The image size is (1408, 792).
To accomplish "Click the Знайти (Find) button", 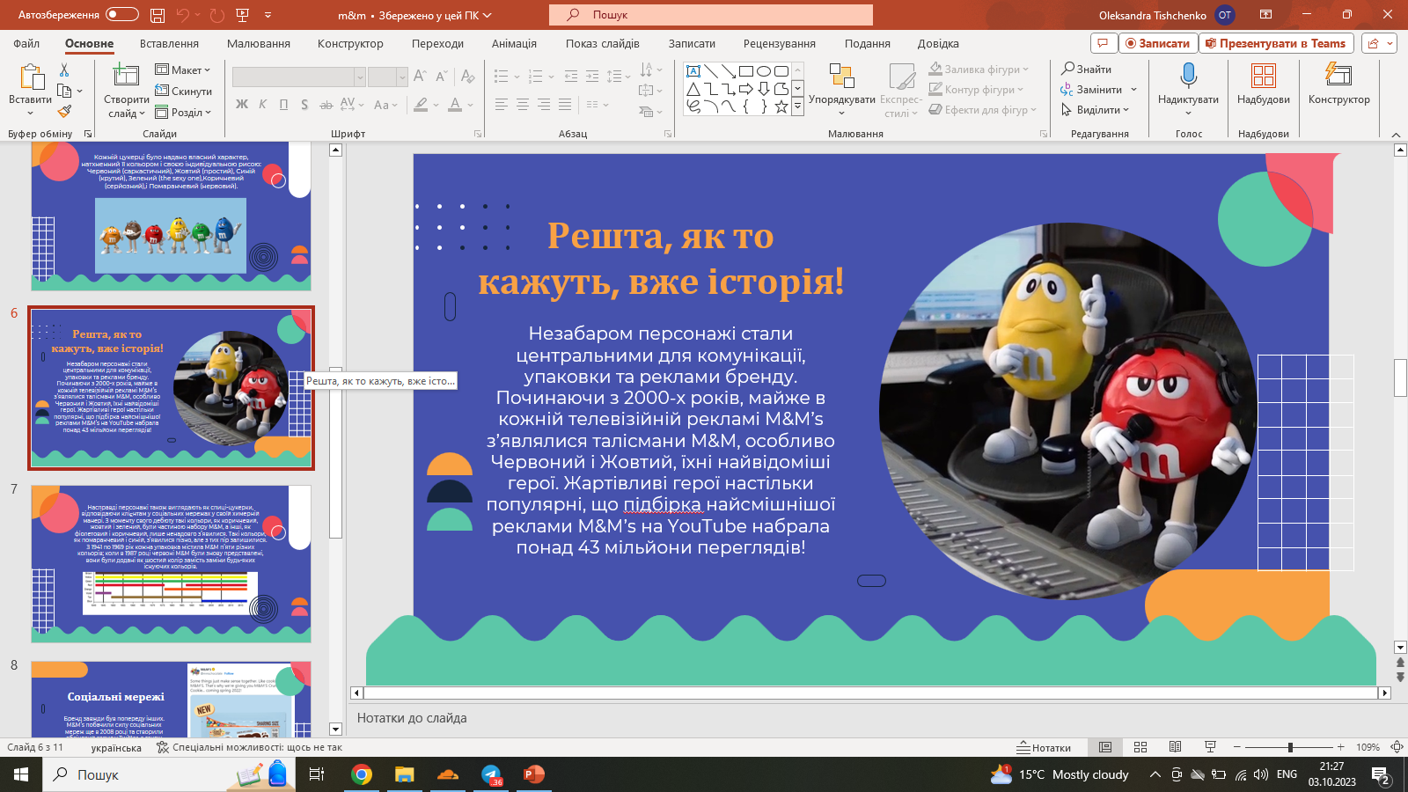I will (x=1087, y=69).
